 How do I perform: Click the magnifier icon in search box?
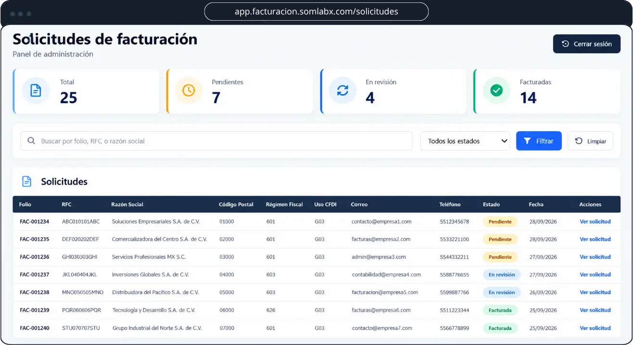click(31, 141)
